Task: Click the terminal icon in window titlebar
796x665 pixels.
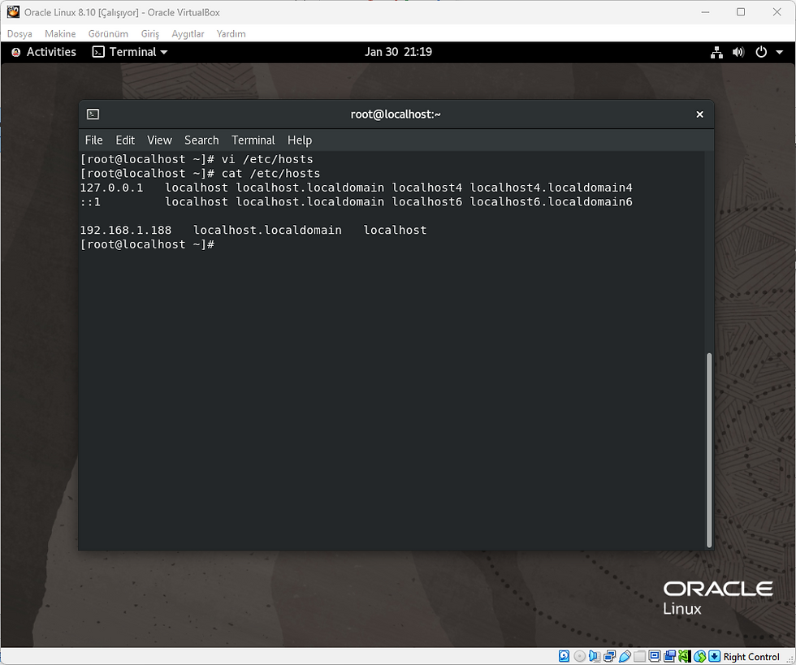Action: click(x=93, y=114)
